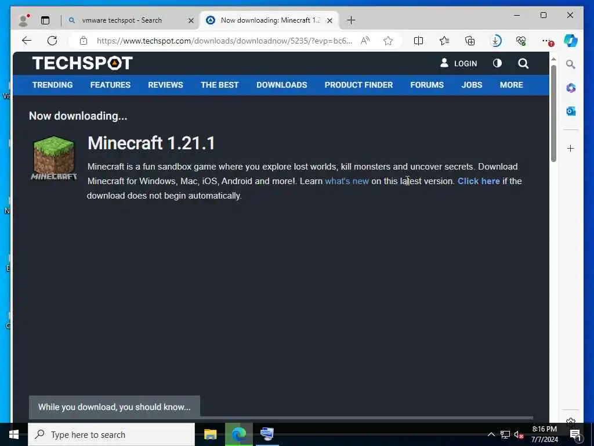Click the LOGIN link
This screenshot has height=446, width=594.
458,63
